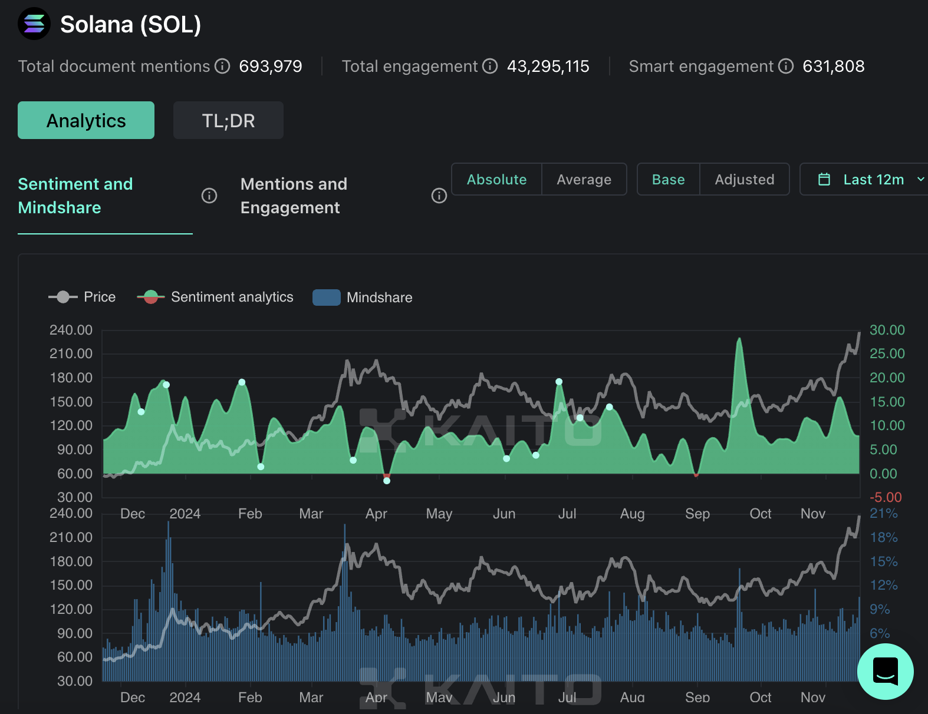
Task: Open the chat support bubble
Action: (886, 672)
